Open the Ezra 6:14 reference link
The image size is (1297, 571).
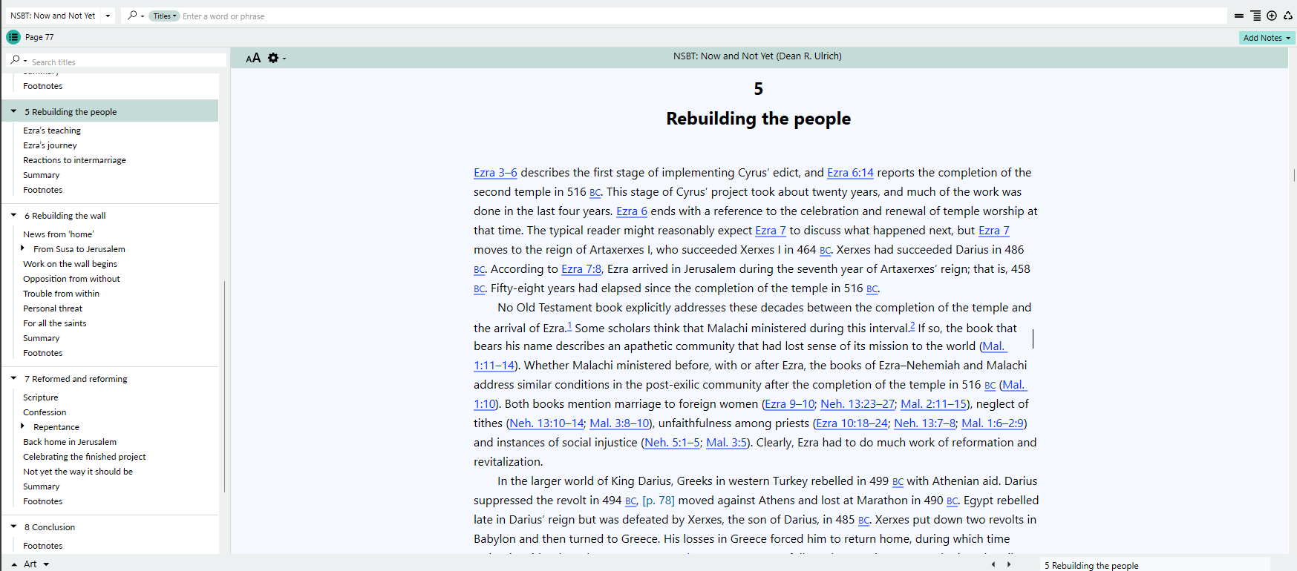point(850,173)
